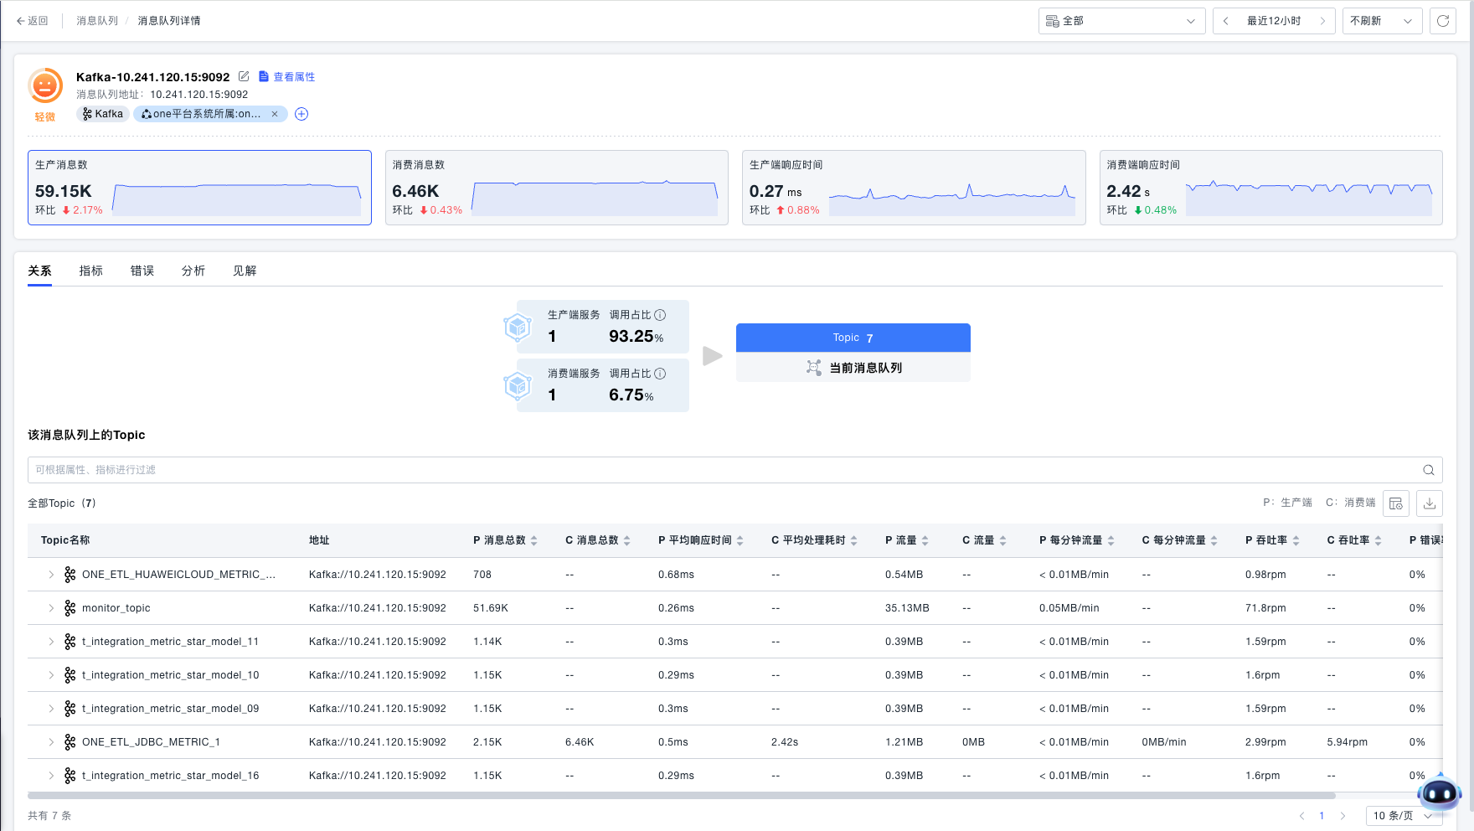Sort by P 消息总数 column
Viewport: 1474px width, 831px height.
pos(534,540)
